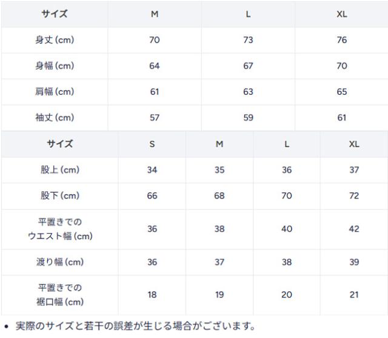Click the 72 cell in 股下 row
Screen dimensions: 388x338
pyautogui.click(x=354, y=196)
